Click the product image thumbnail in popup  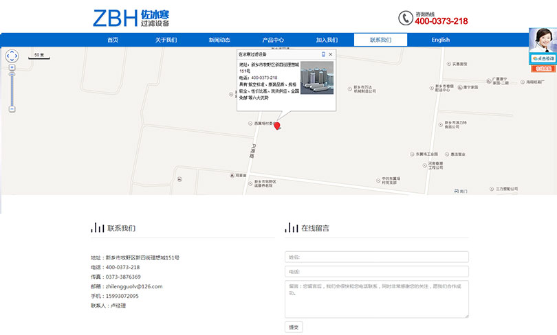point(316,78)
